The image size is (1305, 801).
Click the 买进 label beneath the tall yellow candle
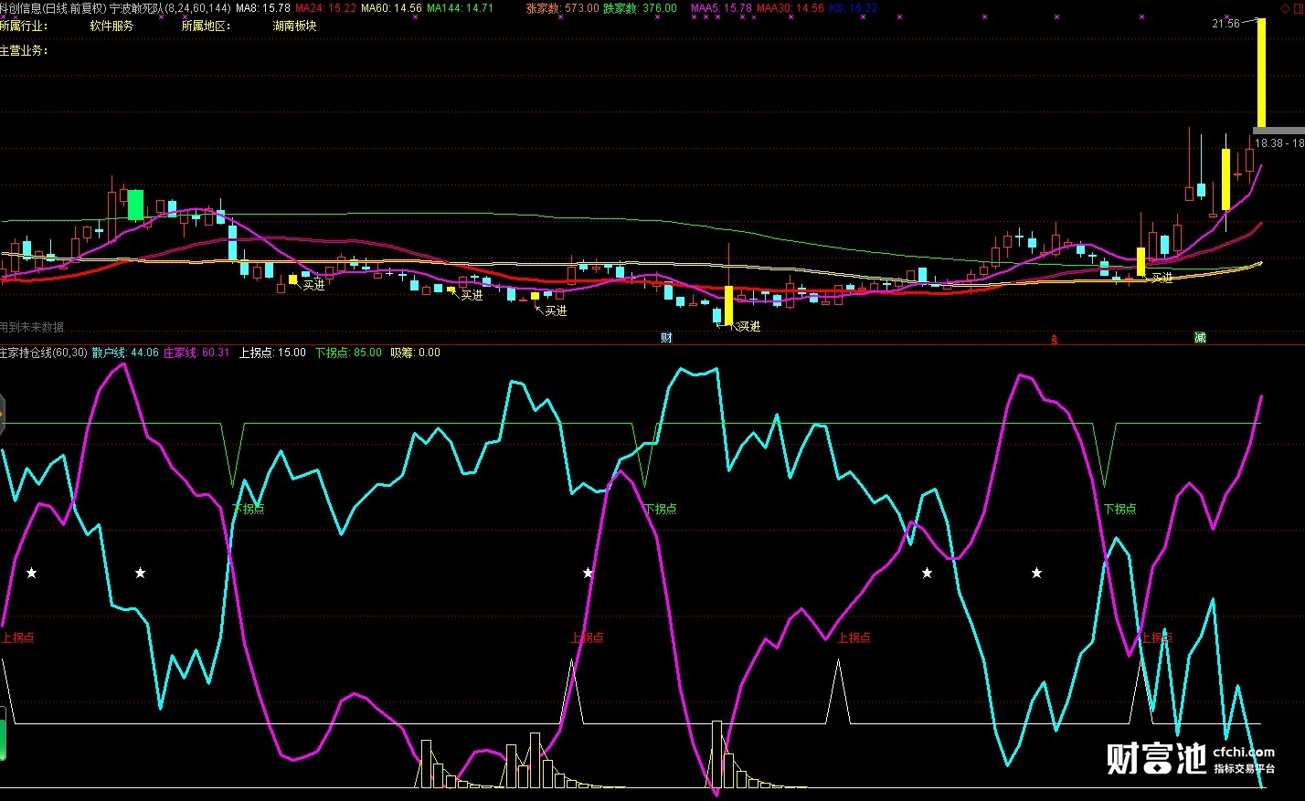(749, 326)
